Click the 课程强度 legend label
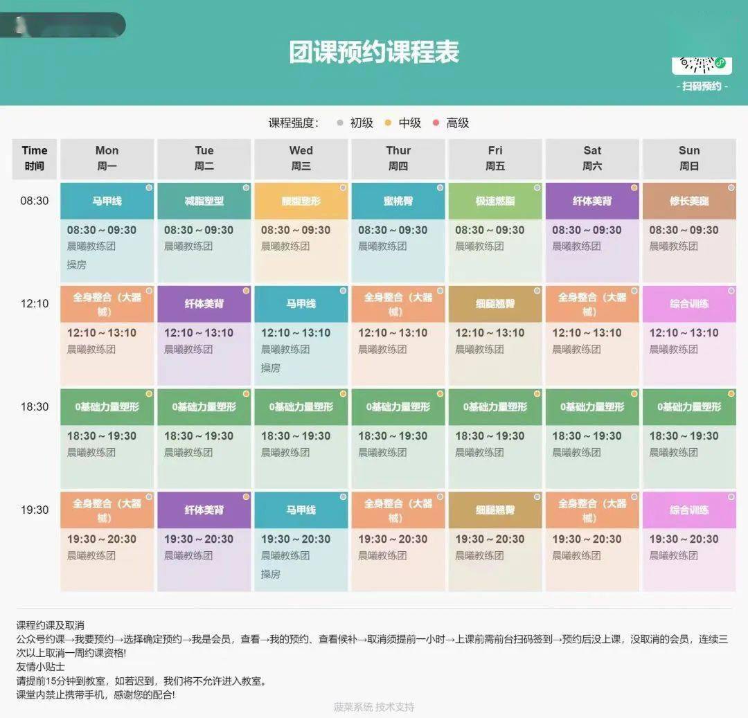The height and width of the screenshot is (718, 748). (x=293, y=123)
